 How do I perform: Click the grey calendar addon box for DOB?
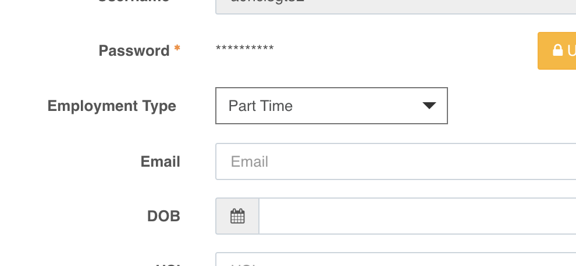point(237,216)
